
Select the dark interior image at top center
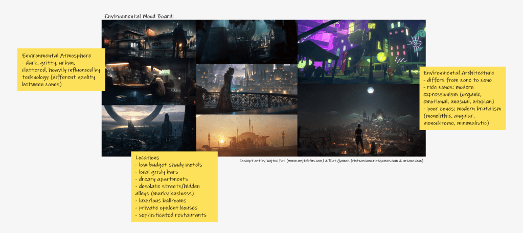click(246, 41)
